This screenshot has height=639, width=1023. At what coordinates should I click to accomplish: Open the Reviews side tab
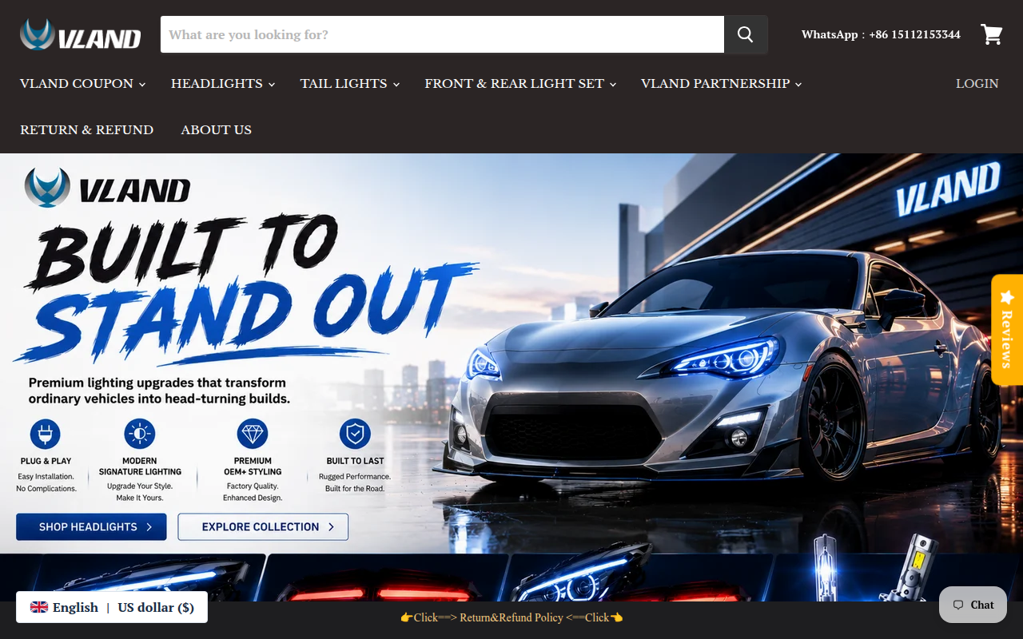tap(1007, 330)
